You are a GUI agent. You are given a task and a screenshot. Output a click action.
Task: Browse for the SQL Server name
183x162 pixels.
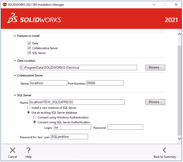coord(155,102)
